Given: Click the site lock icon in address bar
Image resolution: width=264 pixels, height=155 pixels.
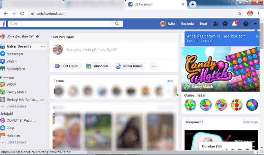Looking at the screenshot, I should pyautogui.click(x=32, y=14).
